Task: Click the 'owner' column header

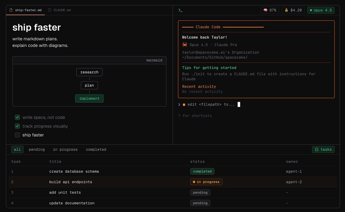Action: (292, 161)
